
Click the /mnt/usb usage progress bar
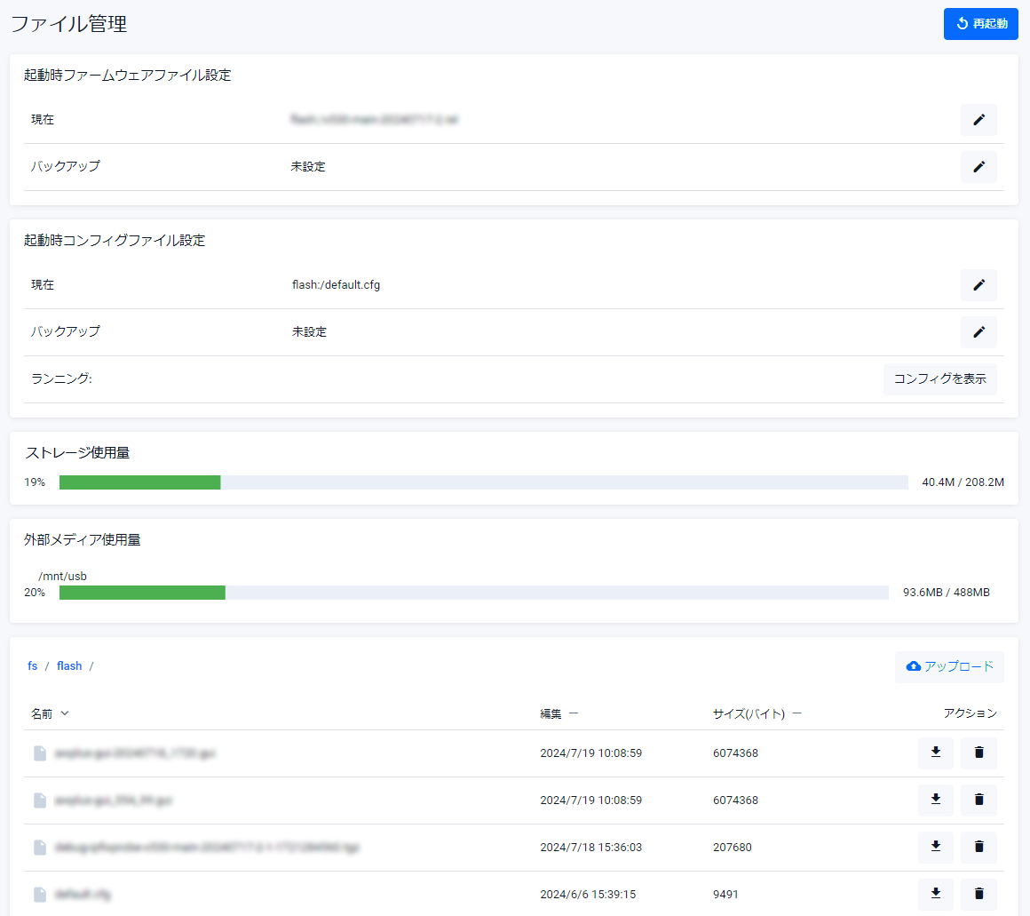[473, 593]
